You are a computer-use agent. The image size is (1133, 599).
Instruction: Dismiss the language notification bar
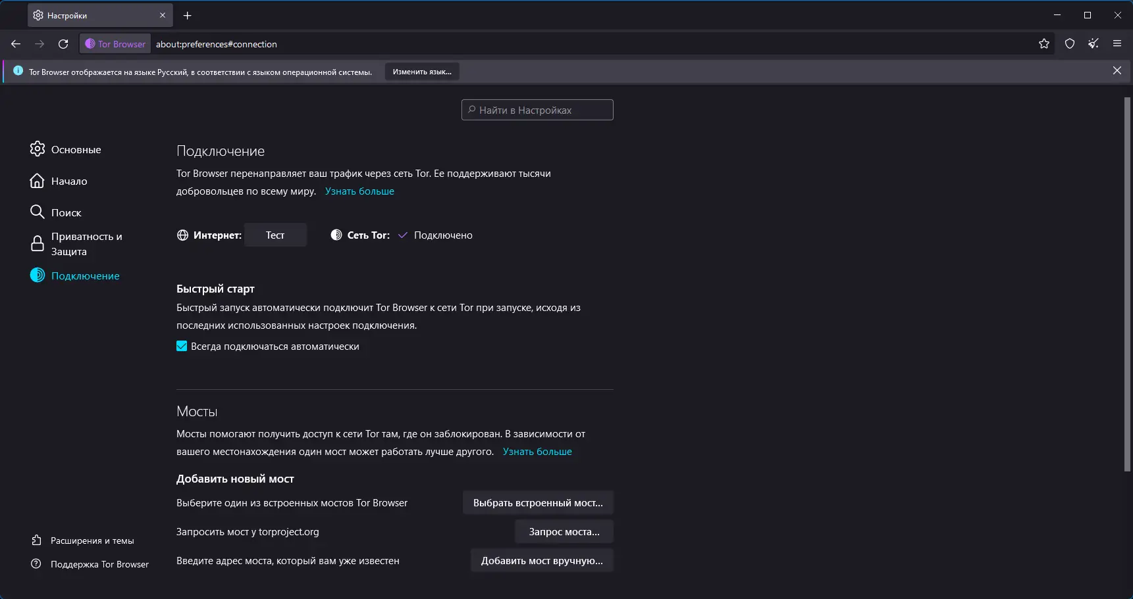pos(1117,71)
